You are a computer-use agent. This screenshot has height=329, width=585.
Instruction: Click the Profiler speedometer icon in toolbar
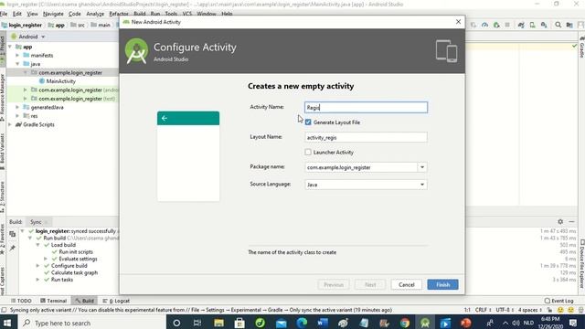pos(484,25)
